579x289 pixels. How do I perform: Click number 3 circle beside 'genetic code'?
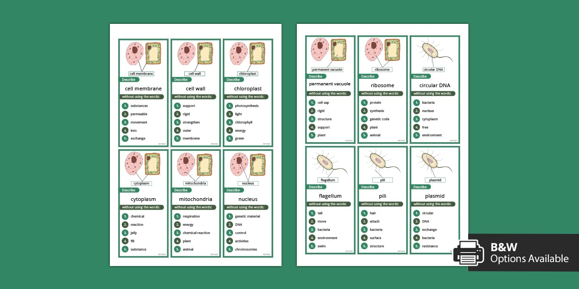tap(364, 119)
